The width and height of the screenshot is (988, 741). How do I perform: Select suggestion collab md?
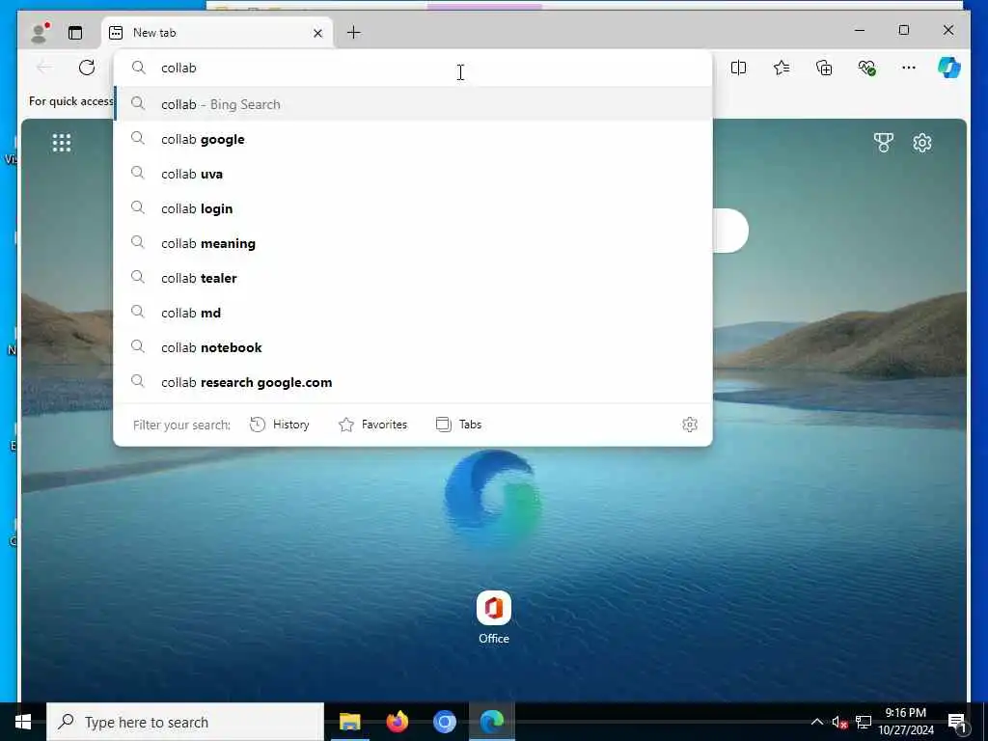tap(413, 313)
